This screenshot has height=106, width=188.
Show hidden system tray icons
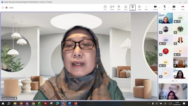click(149, 104)
